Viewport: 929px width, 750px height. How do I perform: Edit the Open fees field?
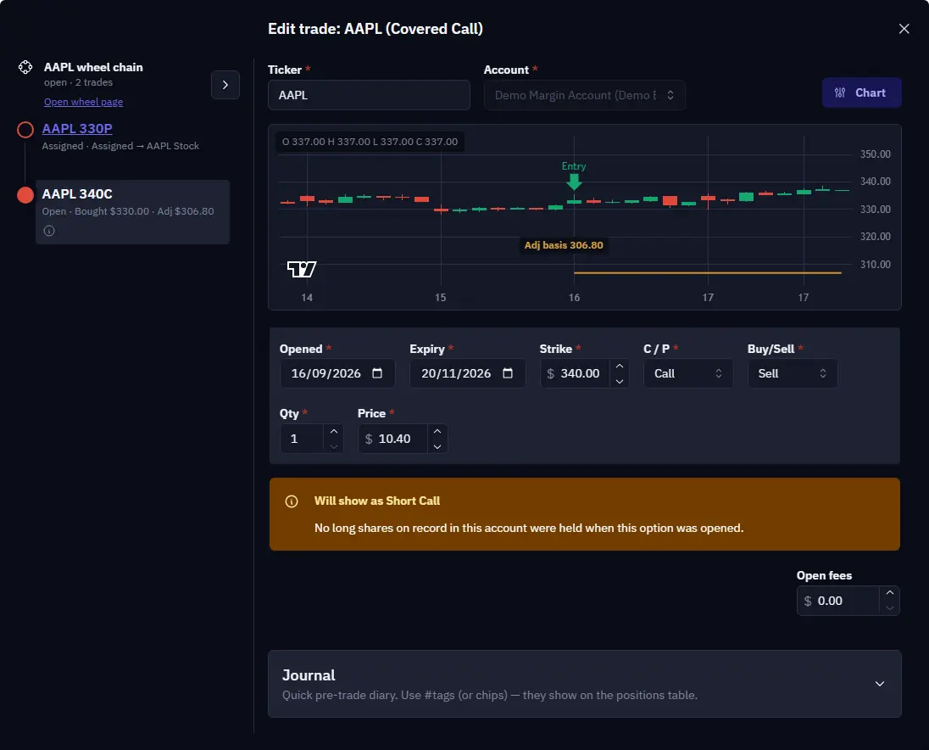tap(837, 601)
